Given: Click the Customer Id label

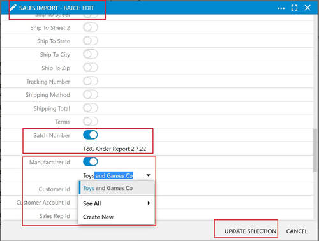Looking at the screenshot, I should 54,189.
